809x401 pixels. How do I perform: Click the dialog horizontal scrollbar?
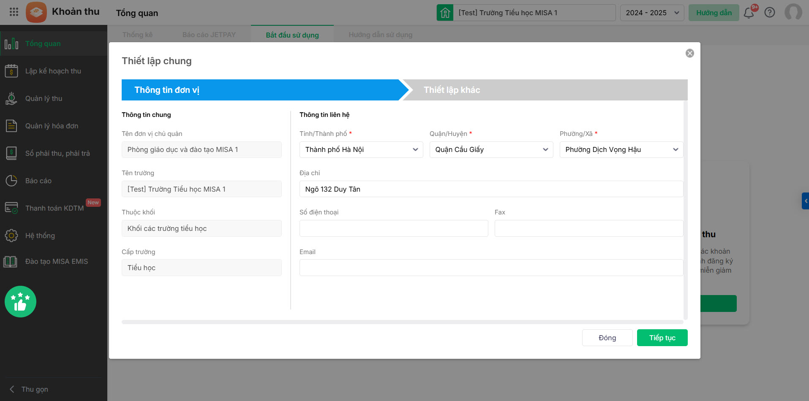pyautogui.click(x=403, y=322)
